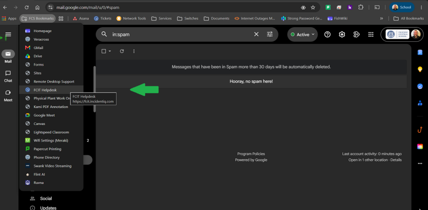Select FCIT Helpdesk bookmark entry
The height and width of the screenshot is (210, 428).
point(51,90)
